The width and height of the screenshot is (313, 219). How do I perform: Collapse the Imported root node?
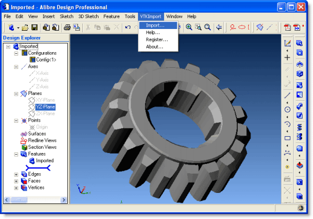point(8,47)
